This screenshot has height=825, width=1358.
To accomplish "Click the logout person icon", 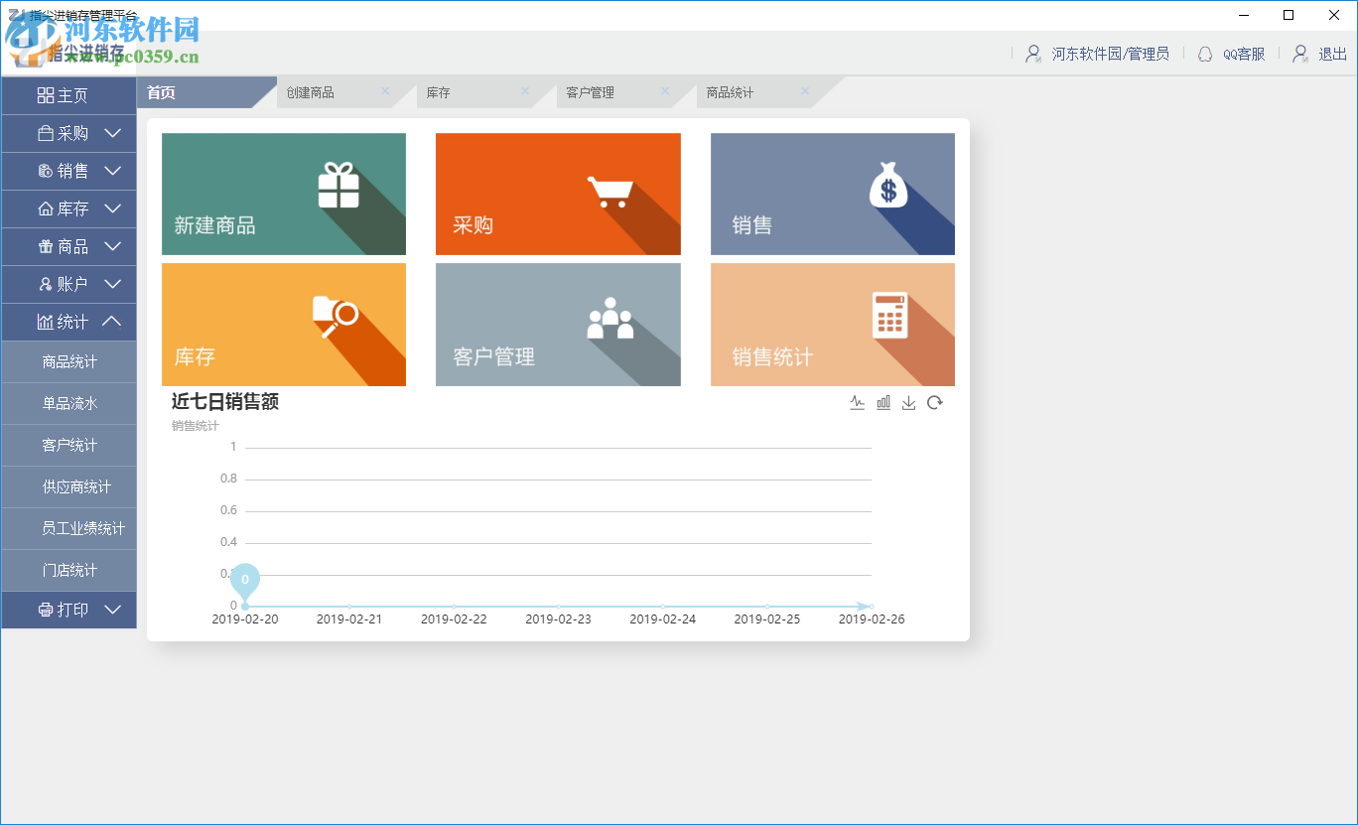I will (x=1300, y=54).
